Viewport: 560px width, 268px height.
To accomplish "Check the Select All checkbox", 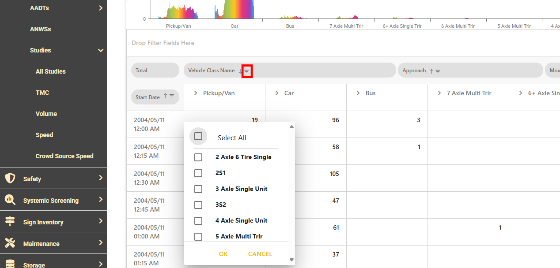I will (x=198, y=137).
